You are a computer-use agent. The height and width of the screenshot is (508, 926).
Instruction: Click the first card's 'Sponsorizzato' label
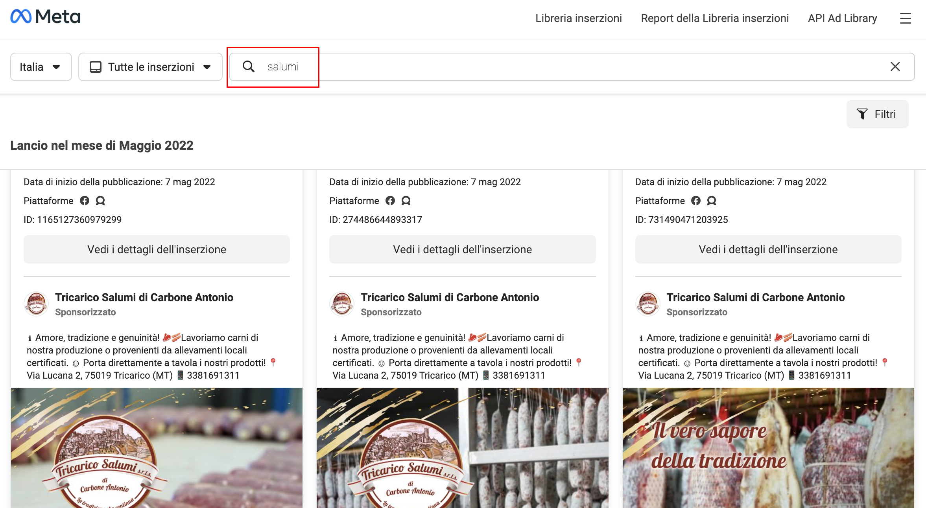pyautogui.click(x=85, y=312)
